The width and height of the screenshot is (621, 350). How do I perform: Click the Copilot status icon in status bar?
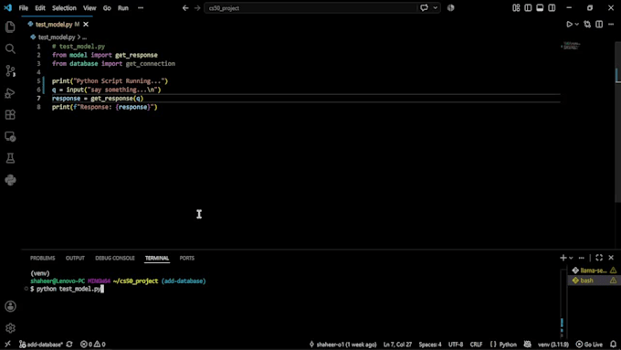(528, 344)
